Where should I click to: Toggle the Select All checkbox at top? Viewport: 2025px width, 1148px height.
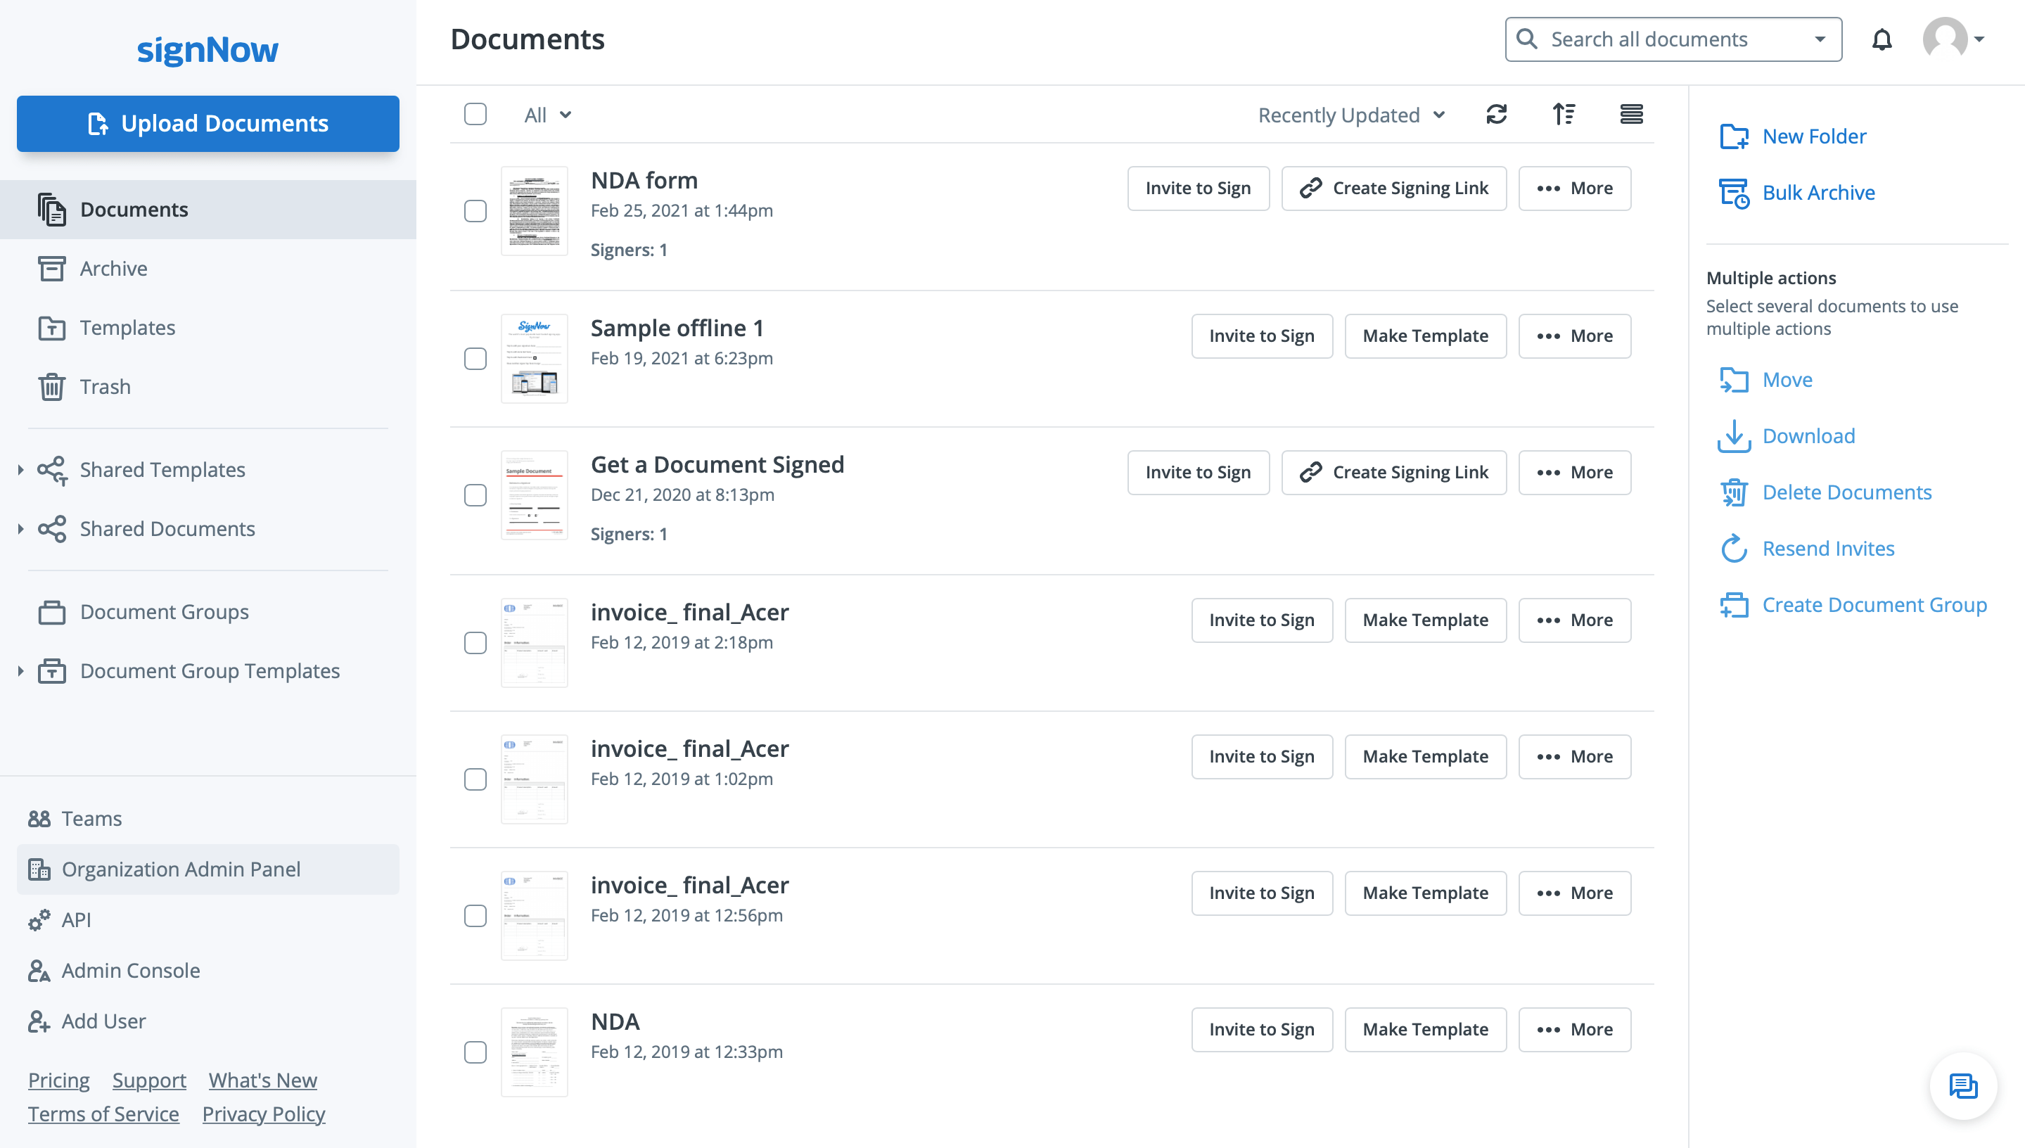coord(475,114)
